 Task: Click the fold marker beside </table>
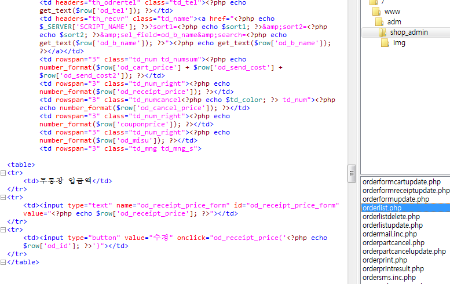[x=3, y=263]
